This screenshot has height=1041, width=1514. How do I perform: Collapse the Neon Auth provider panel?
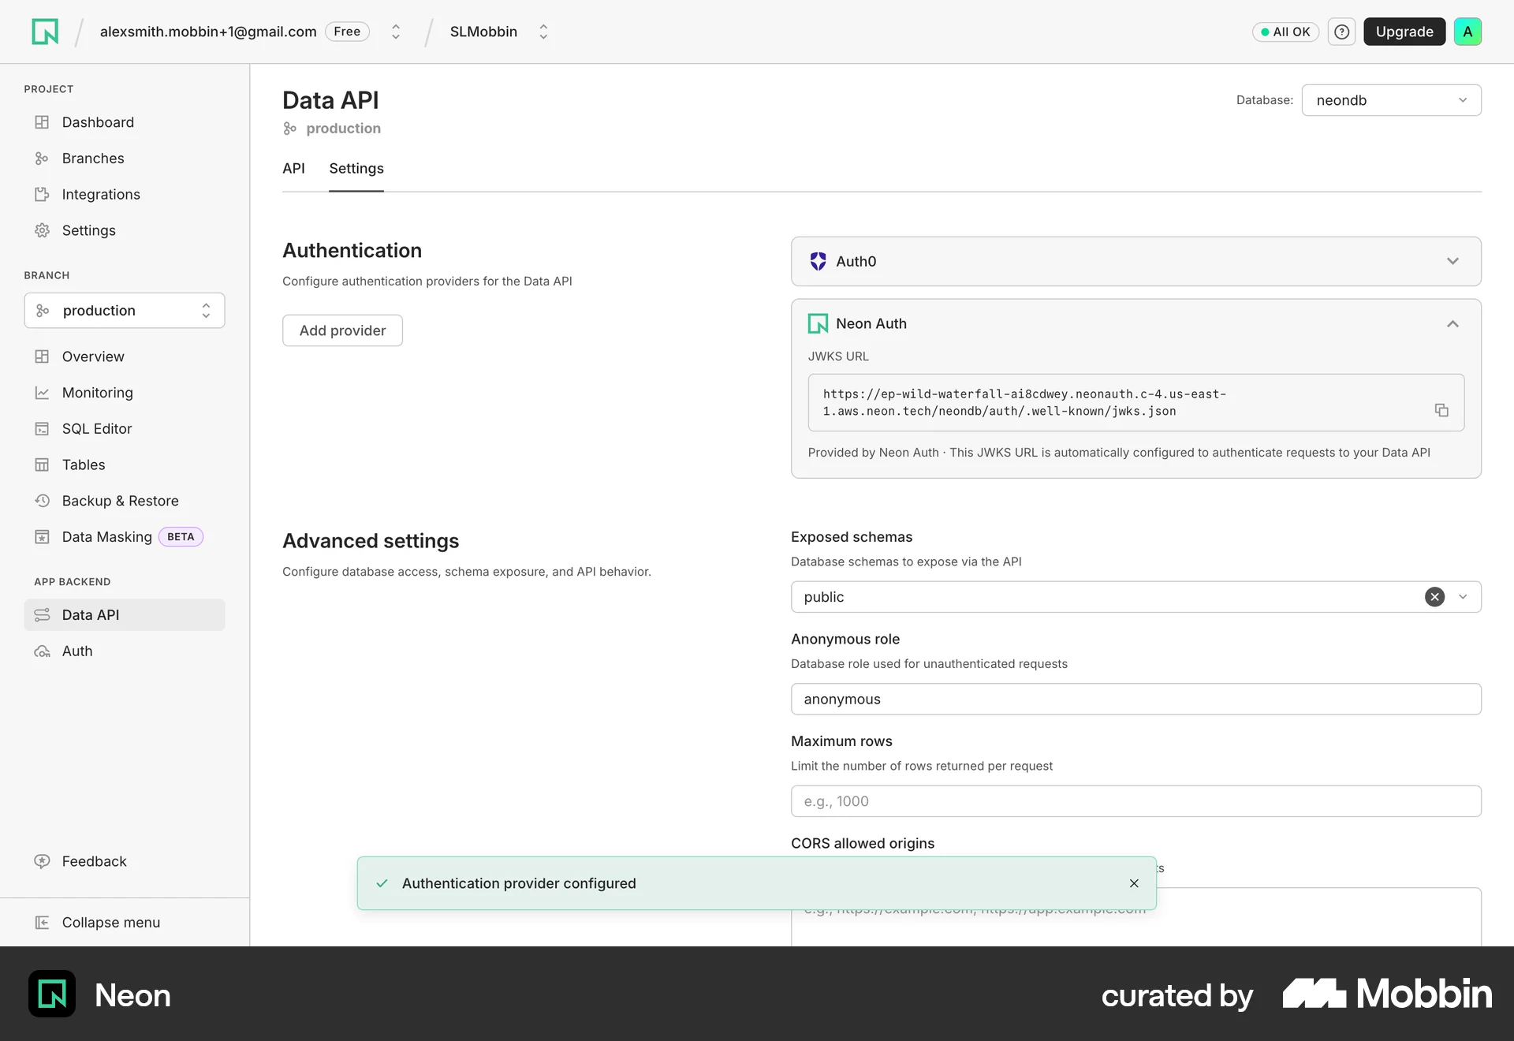coord(1452,324)
